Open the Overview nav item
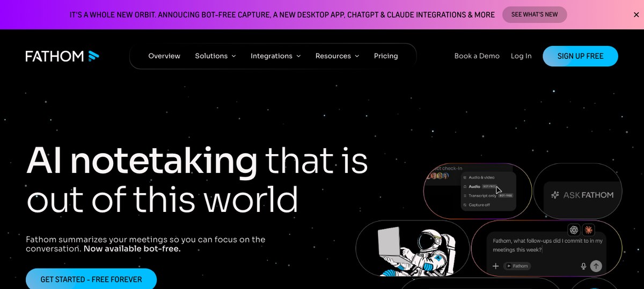The image size is (644, 289). 164,56
